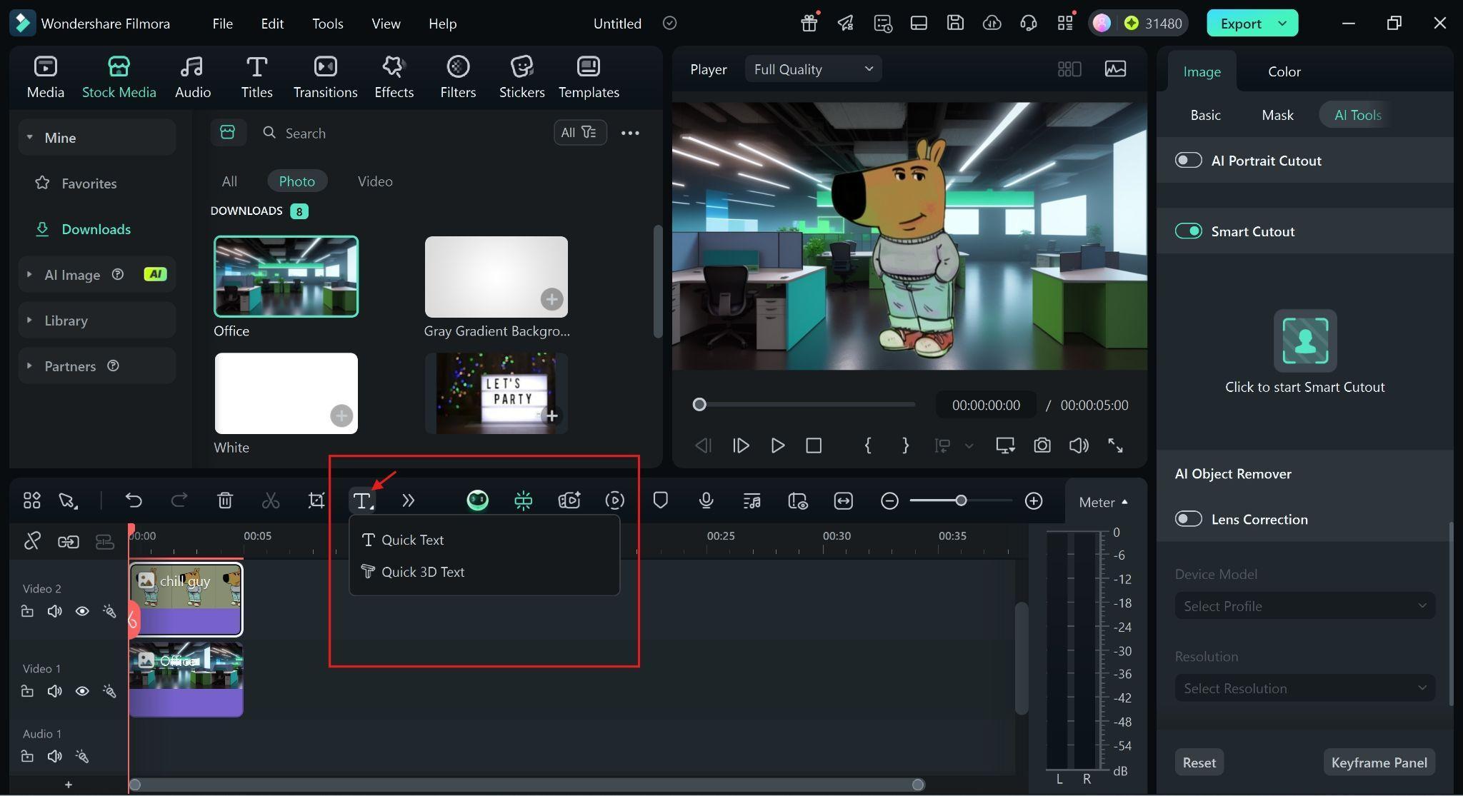Enter fullscreen preview mode
The height and width of the screenshot is (796, 1463).
1116,445
